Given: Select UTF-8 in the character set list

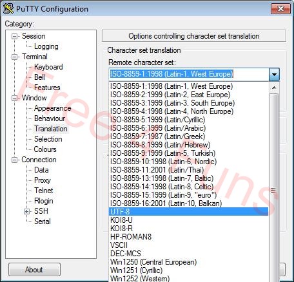Looking at the screenshot, I should (189, 212).
